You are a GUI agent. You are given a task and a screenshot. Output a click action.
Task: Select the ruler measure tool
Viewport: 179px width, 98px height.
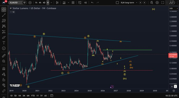pyautogui.click(x=4, y=56)
